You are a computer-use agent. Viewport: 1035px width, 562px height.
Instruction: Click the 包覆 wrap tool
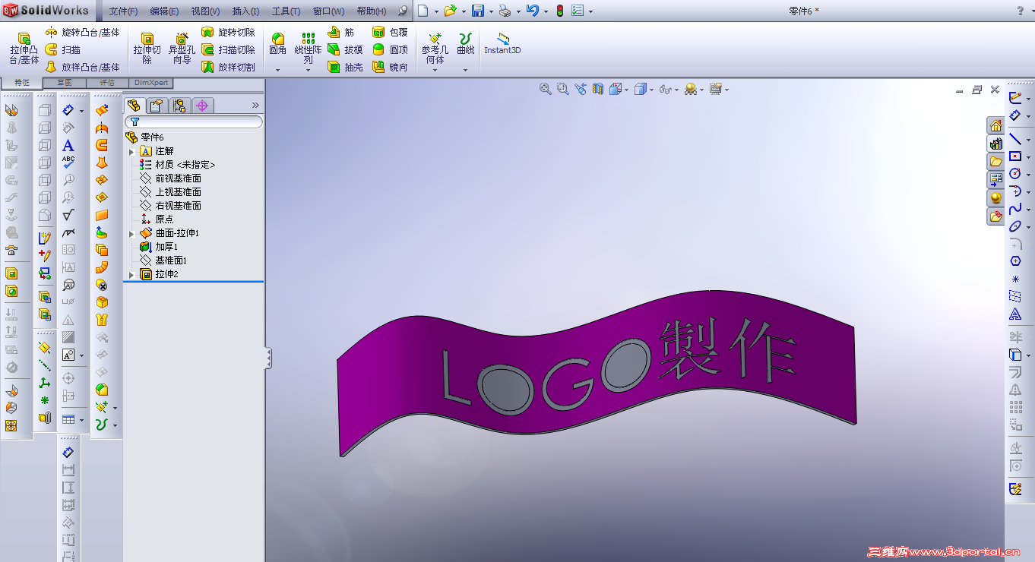click(x=390, y=33)
